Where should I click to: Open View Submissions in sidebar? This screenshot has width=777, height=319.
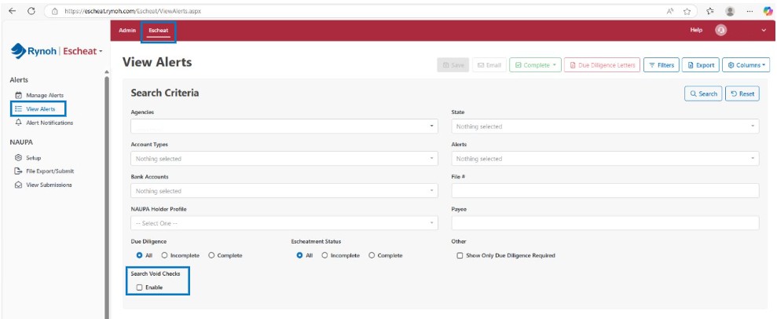click(49, 185)
